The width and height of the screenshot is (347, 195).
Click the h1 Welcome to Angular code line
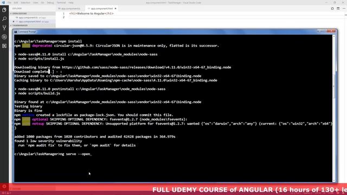click(x=92, y=14)
